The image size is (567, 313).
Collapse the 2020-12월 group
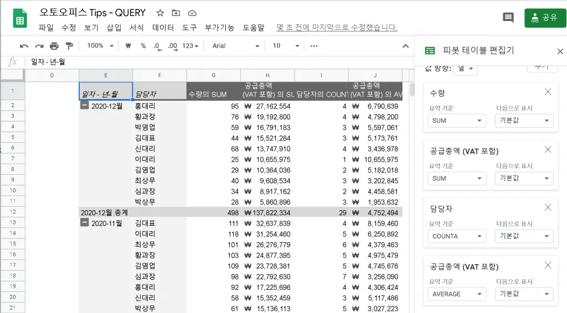pyautogui.click(x=84, y=106)
